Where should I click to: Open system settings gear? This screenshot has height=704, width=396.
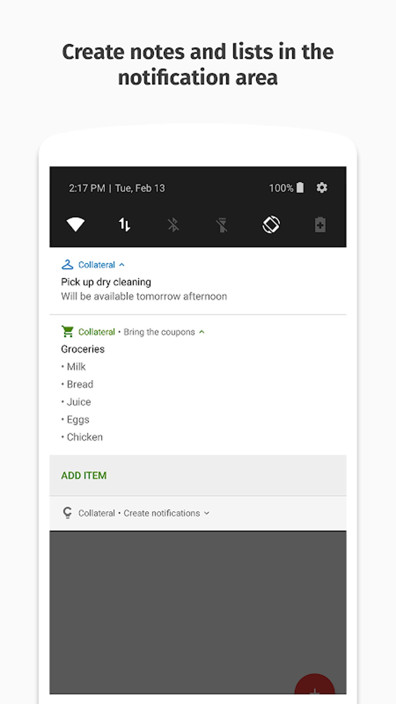(322, 188)
